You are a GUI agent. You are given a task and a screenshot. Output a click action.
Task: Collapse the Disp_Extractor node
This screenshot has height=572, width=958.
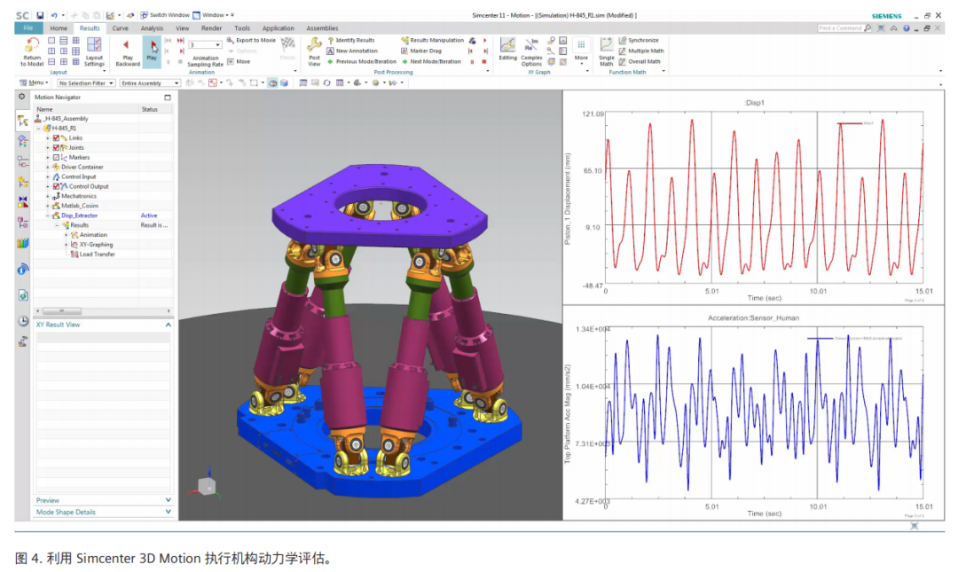coord(48,215)
